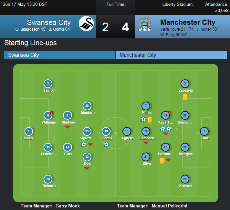Click the red substitution arrow under Shelvey
The image size is (230, 210).
67,127
